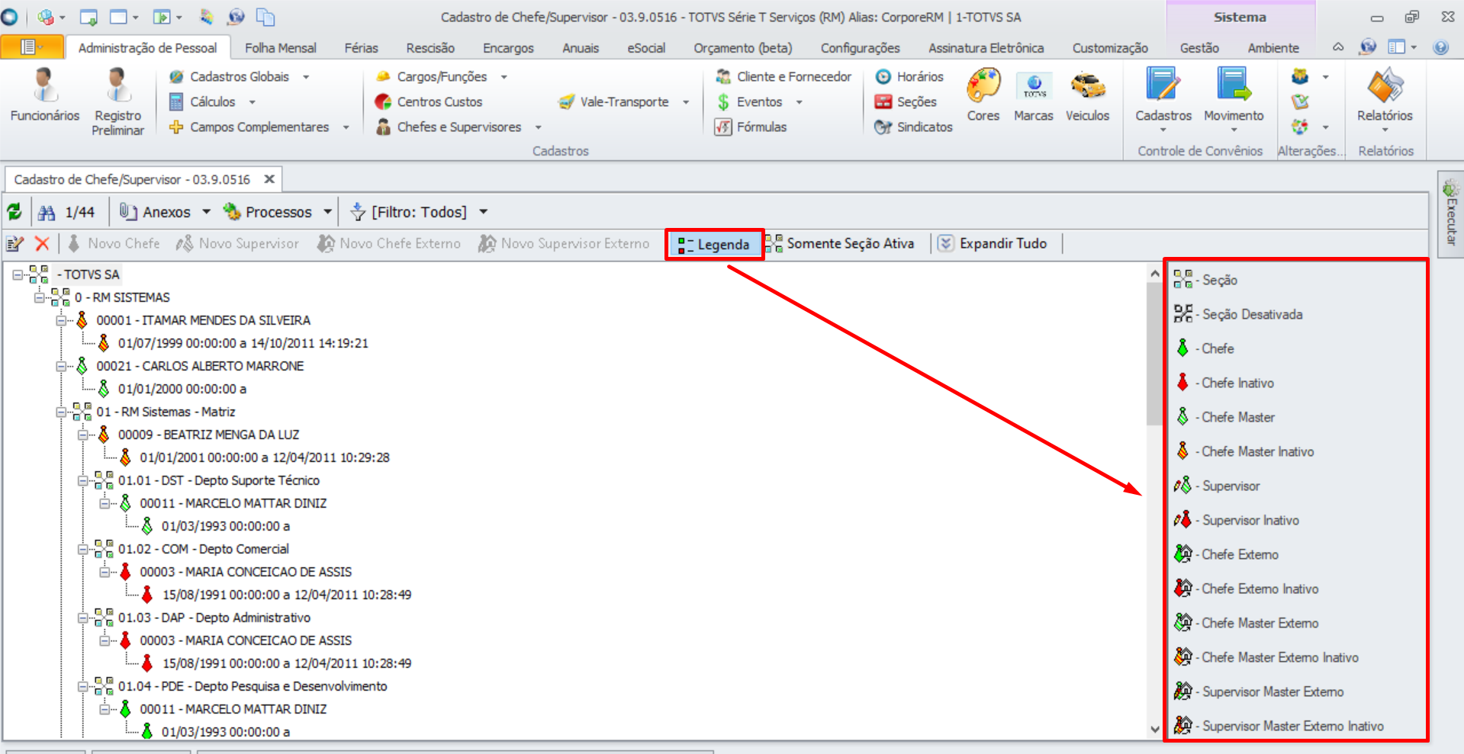Click the Supervisor legend icon

[1182, 486]
